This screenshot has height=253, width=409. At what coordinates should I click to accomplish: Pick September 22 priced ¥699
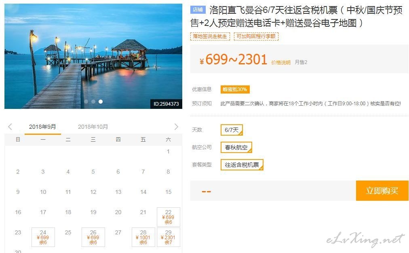169,217
